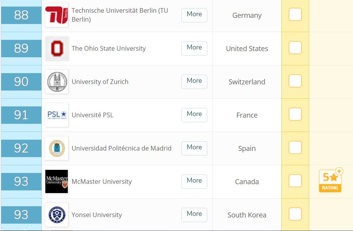Click the 5-star rating badge for McMaster
Screen dimensions: 353x231
tap(331, 180)
